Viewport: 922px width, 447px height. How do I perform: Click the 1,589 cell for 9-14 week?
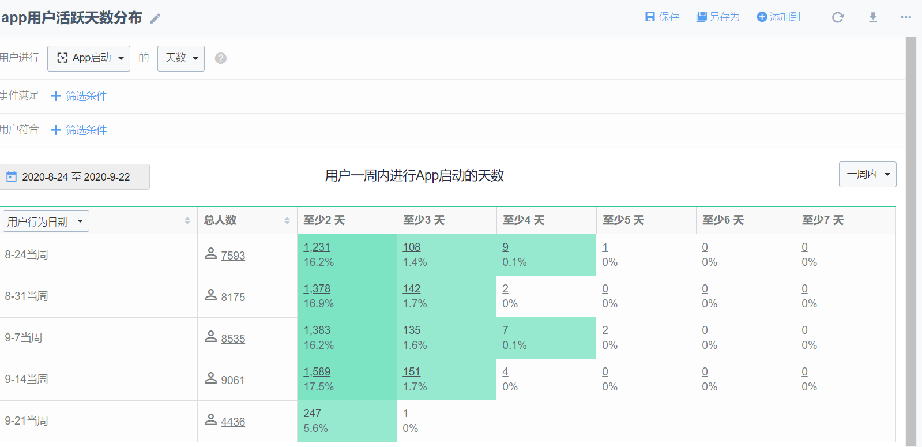317,372
